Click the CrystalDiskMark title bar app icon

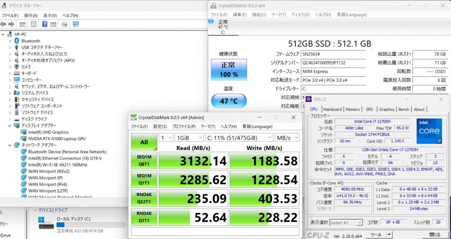coord(134,117)
